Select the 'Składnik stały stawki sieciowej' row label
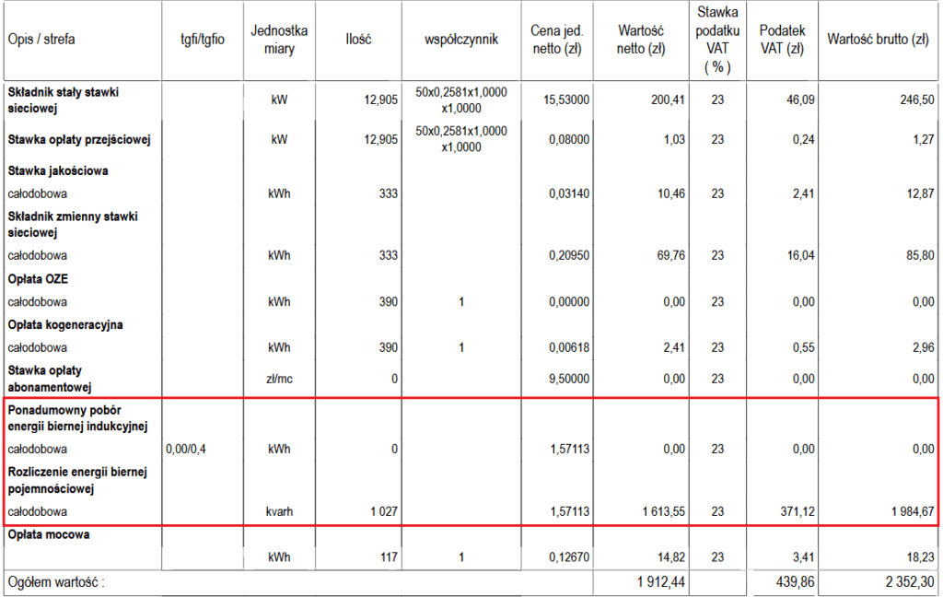The height and width of the screenshot is (597, 943). [x=64, y=100]
